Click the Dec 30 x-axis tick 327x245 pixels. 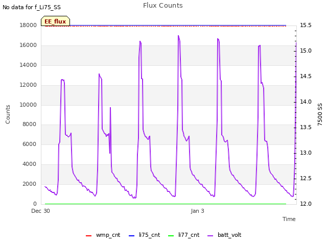tap(41, 211)
